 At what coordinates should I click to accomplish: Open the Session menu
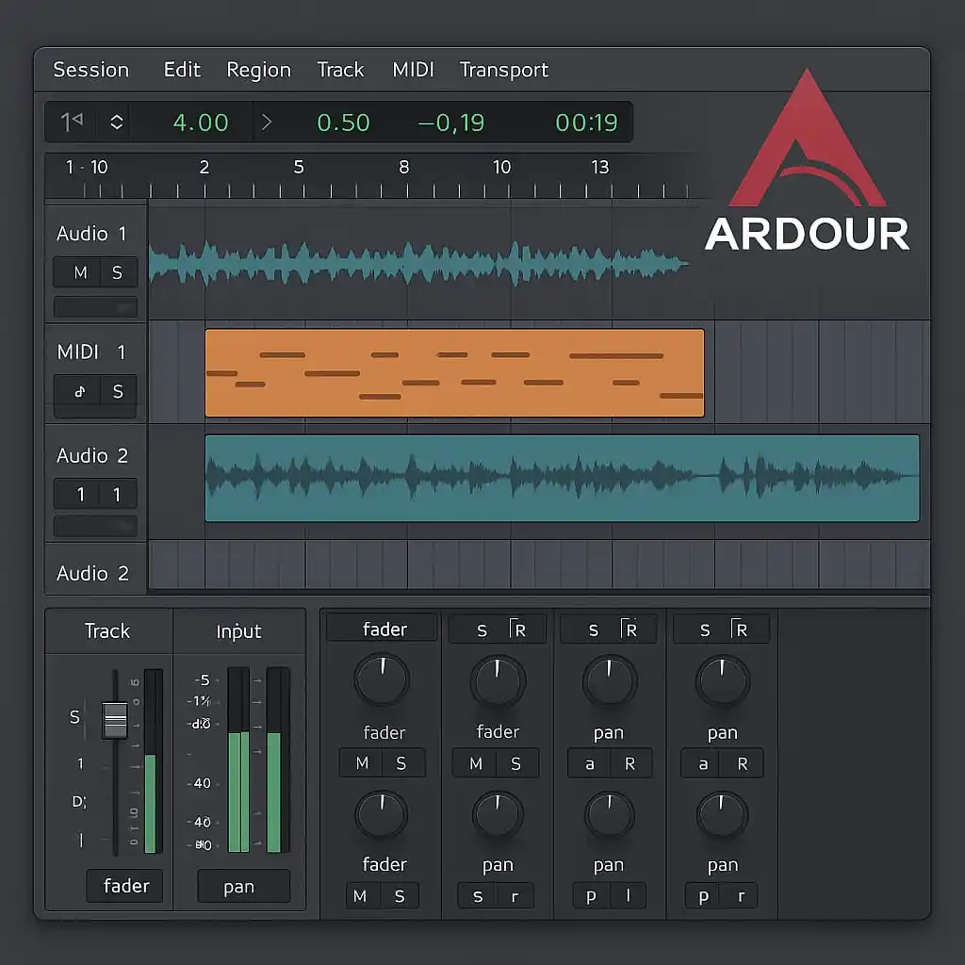(x=91, y=70)
